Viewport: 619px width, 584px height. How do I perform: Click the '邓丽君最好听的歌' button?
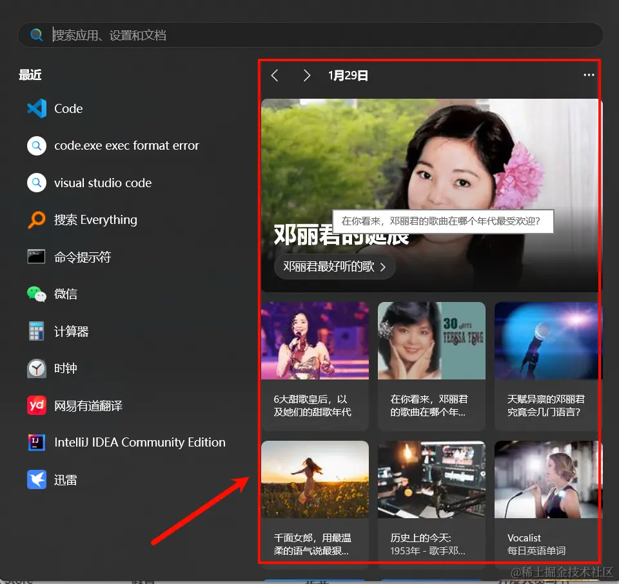pyautogui.click(x=335, y=267)
